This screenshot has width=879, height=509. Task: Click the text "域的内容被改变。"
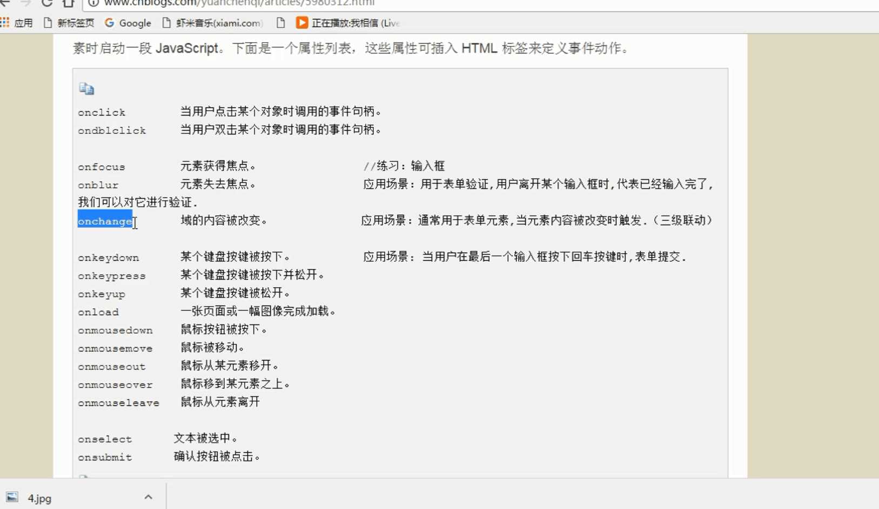(x=224, y=220)
